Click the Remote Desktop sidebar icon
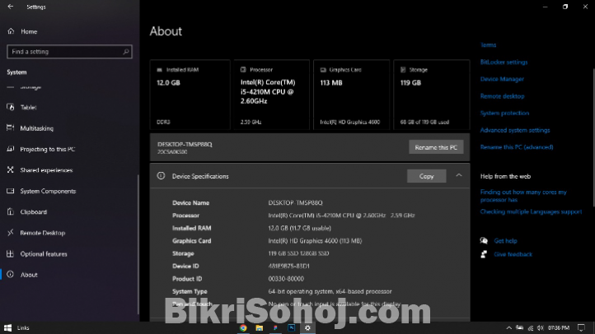Screen dimensions: 595x334 [10, 233]
